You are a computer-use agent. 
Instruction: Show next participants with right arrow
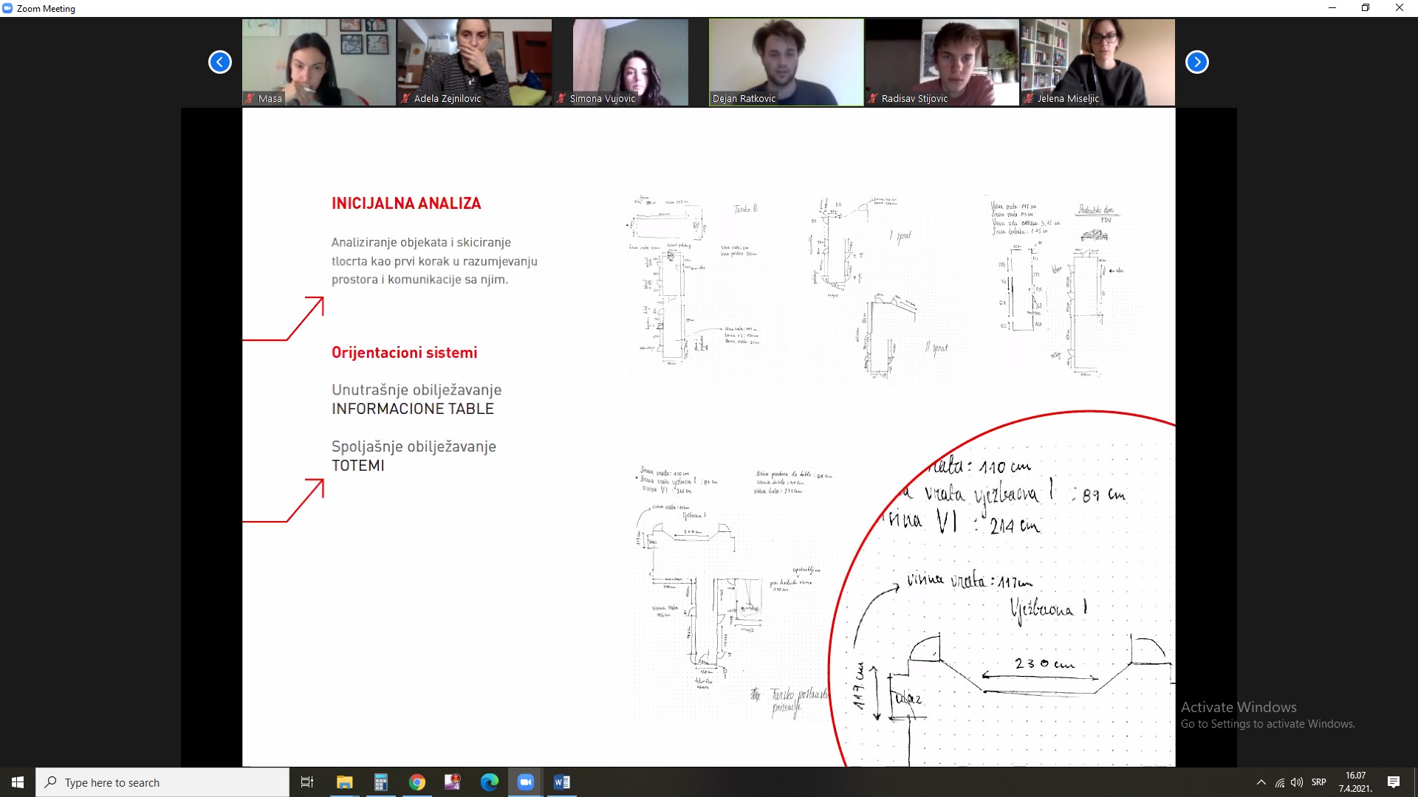click(1196, 62)
